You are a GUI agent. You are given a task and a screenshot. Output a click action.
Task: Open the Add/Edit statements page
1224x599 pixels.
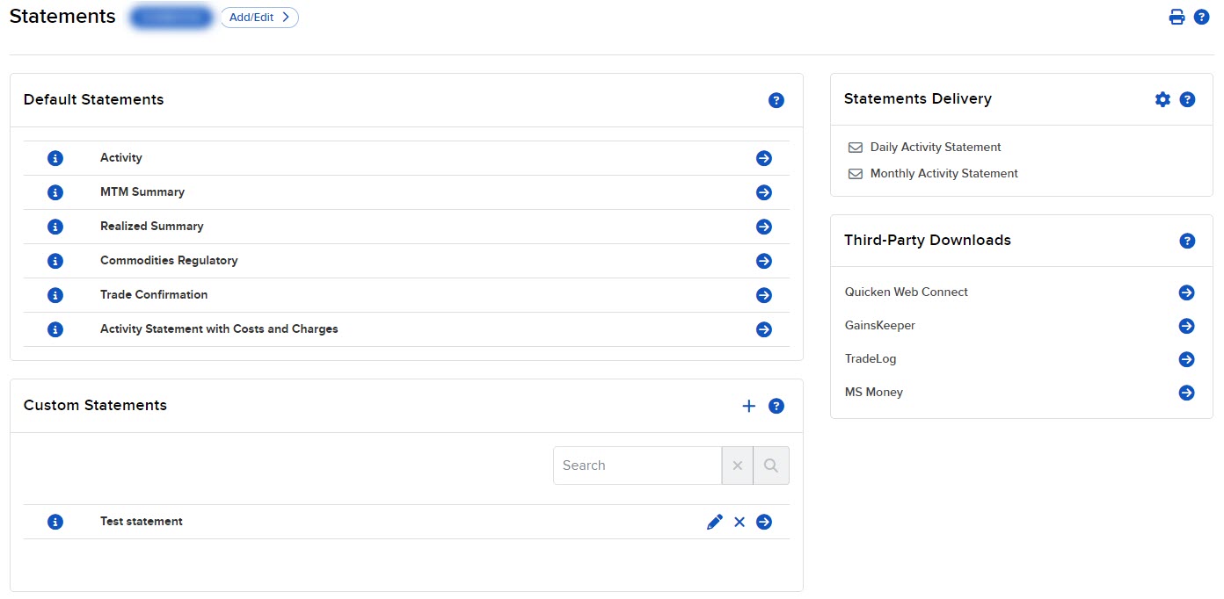(x=259, y=17)
